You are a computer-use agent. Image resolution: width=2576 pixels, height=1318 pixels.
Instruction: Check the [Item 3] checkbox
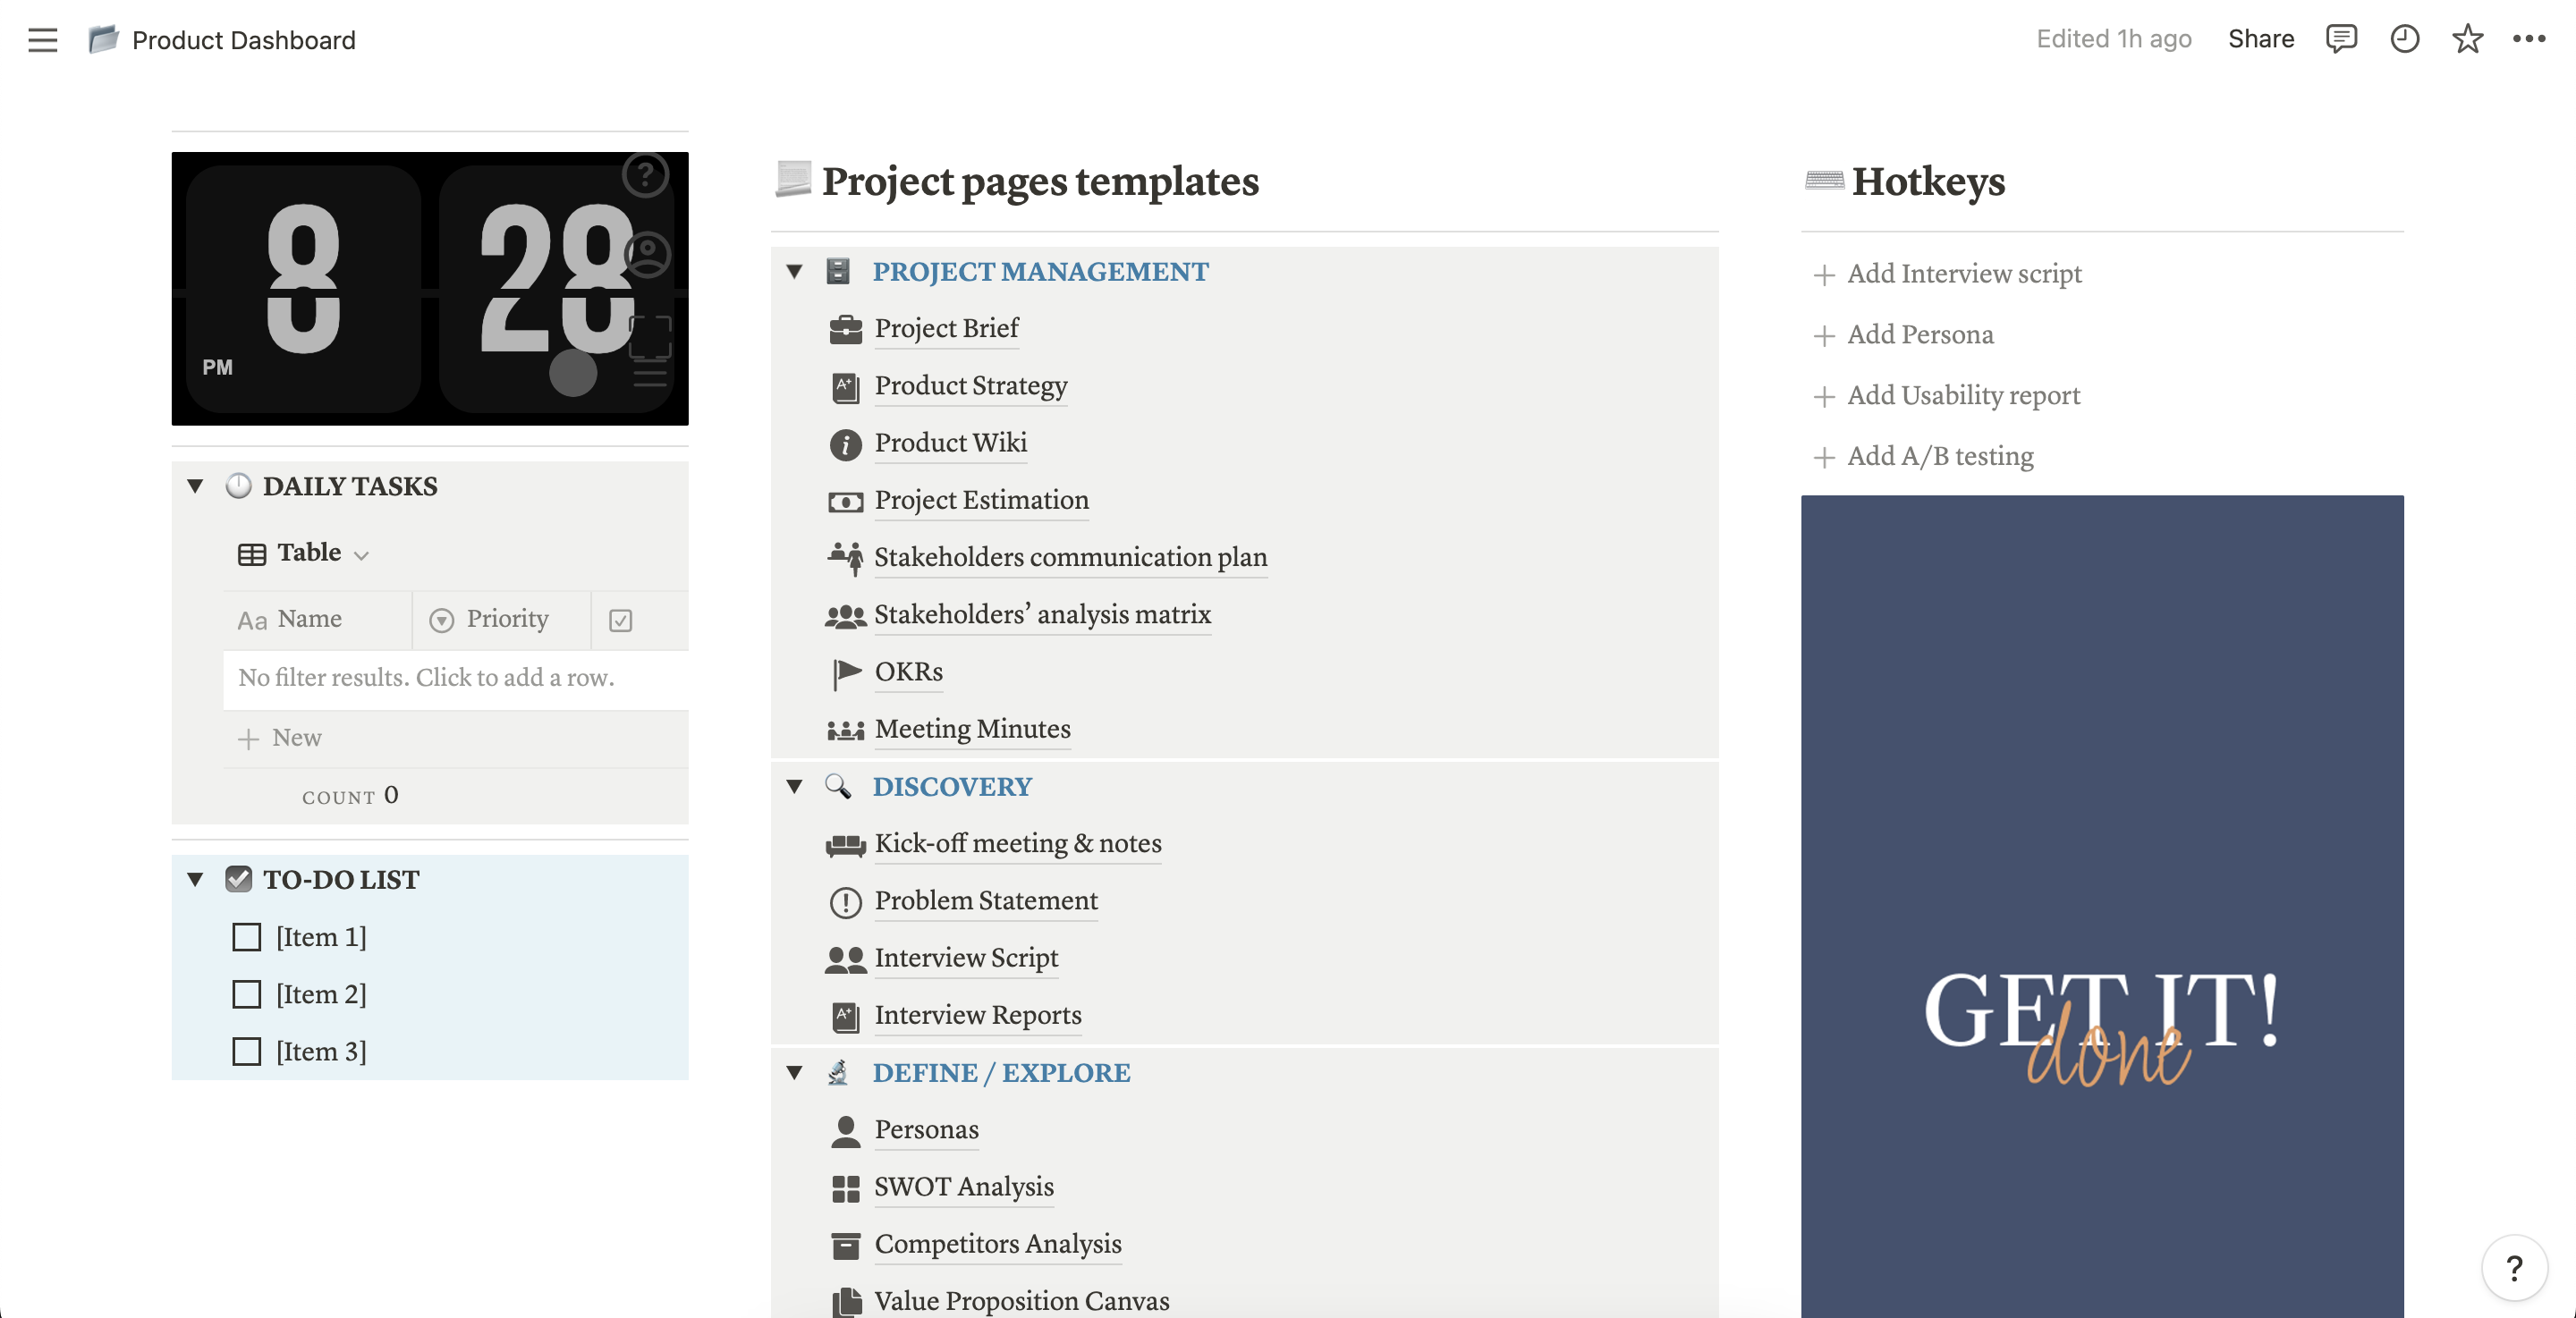pyautogui.click(x=246, y=1051)
